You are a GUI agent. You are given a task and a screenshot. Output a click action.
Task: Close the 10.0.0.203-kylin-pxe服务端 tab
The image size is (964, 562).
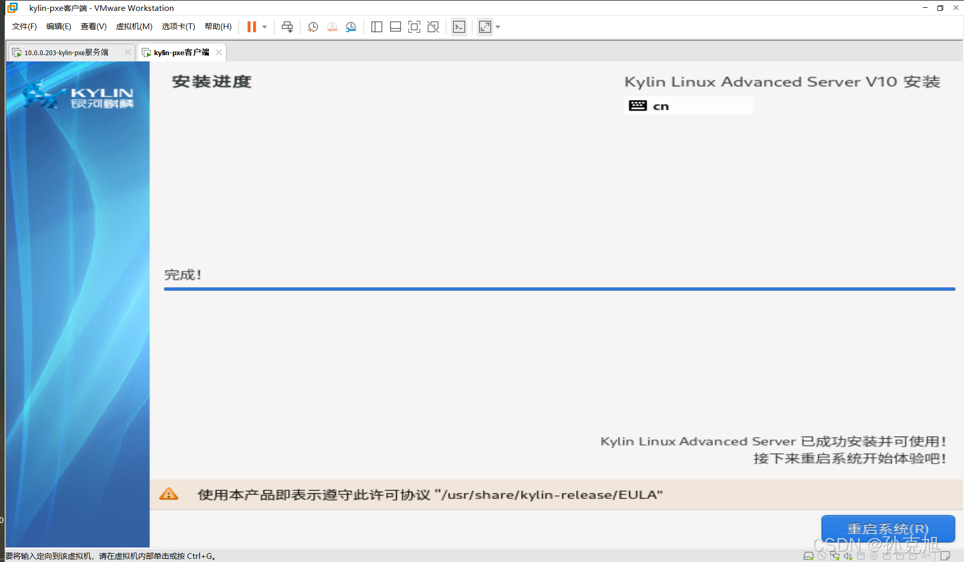[128, 53]
